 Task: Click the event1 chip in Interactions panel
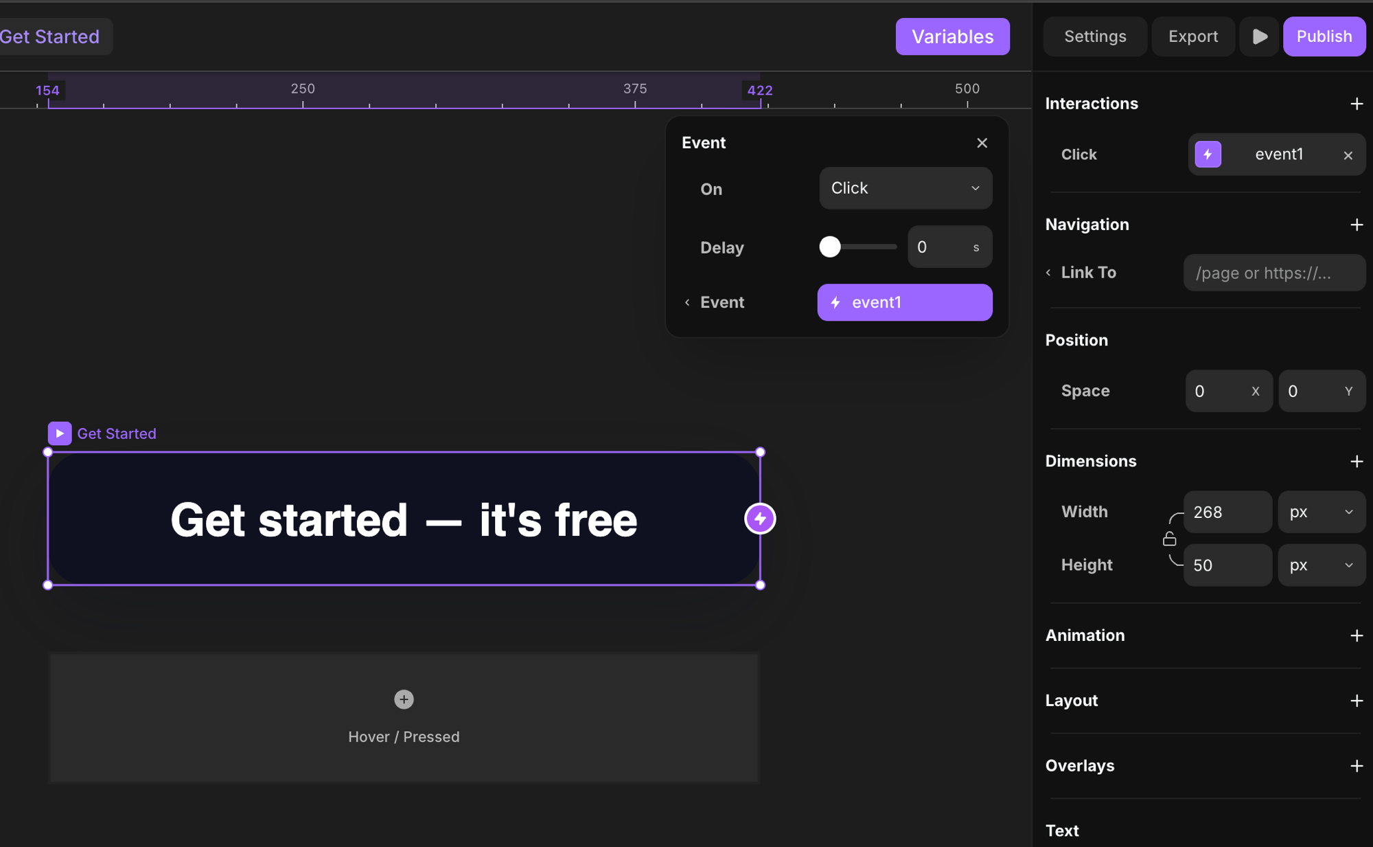[x=1276, y=154]
